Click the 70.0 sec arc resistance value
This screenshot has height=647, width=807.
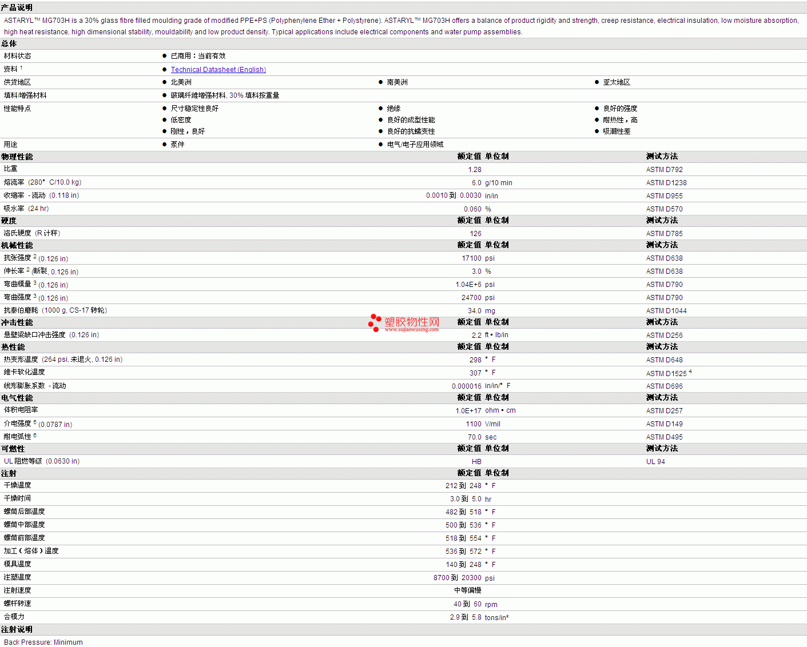coord(482,437)
